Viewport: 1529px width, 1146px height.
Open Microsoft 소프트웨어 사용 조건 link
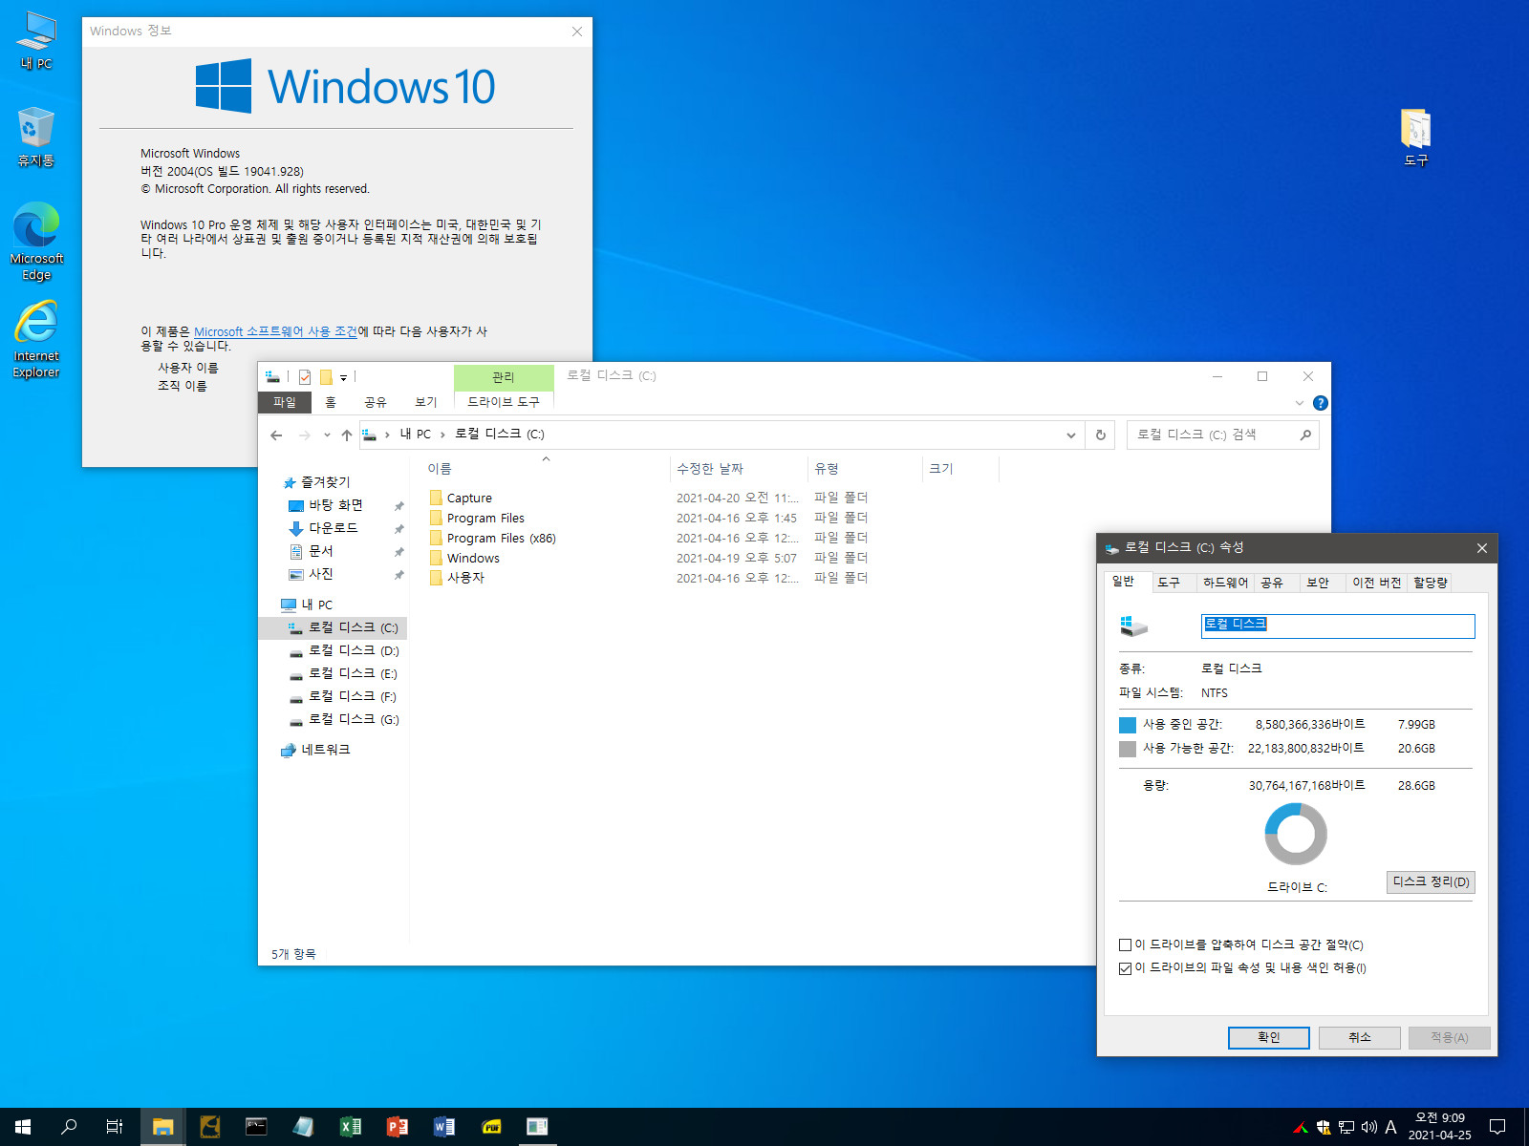click(x=275, y=331)
